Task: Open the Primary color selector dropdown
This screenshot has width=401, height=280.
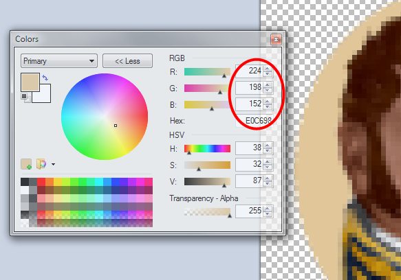Action: (59, 61)
